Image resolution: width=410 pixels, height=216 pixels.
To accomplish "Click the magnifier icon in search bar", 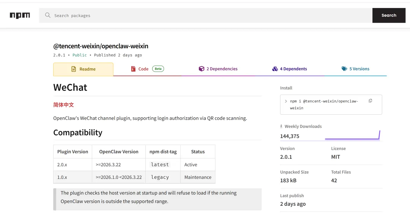I will (48, 16).
